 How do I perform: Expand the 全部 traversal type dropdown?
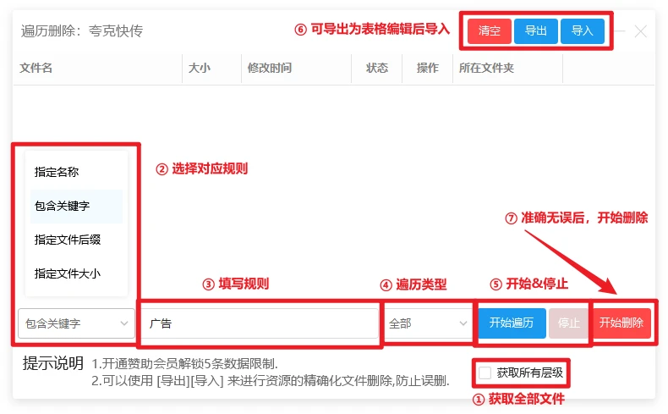(x=428, y=323)
